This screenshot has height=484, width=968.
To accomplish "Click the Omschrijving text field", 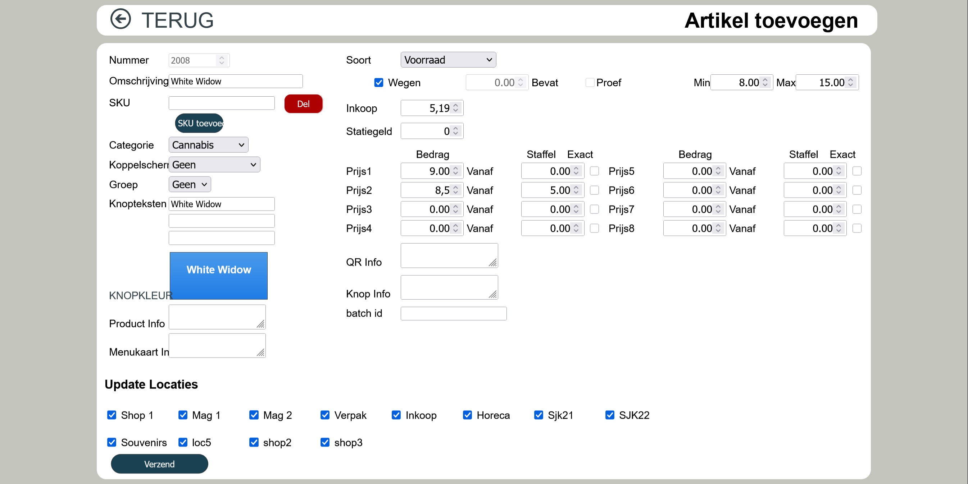I will 236,81.
